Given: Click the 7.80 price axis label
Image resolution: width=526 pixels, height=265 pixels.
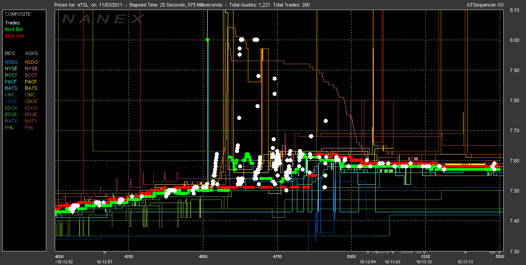Looking at the screenshot, I should (x=515, y=100).
